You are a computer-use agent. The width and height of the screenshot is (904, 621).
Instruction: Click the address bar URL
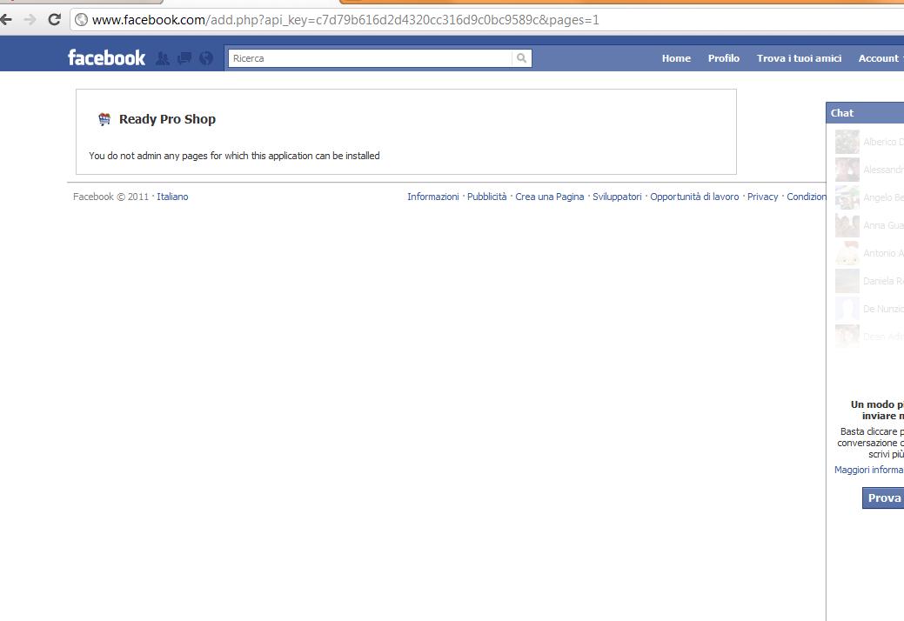(x=345, y=20)
